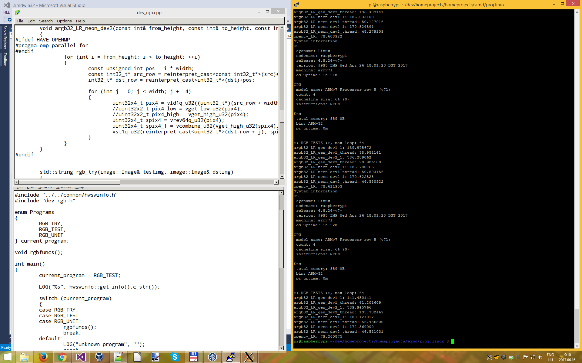Open the Xming X server taskbar icon
The image size is (582, 363).
[x=249, y=357]
